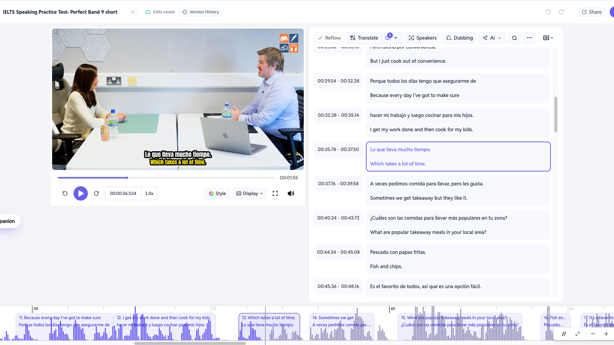
Task: Select timestamp 00:40.24 - 00:43.72
Action: pyautogui.click(x=338, y=218)
